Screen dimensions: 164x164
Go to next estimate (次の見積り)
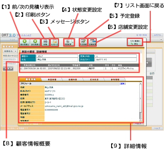[35, 43]
